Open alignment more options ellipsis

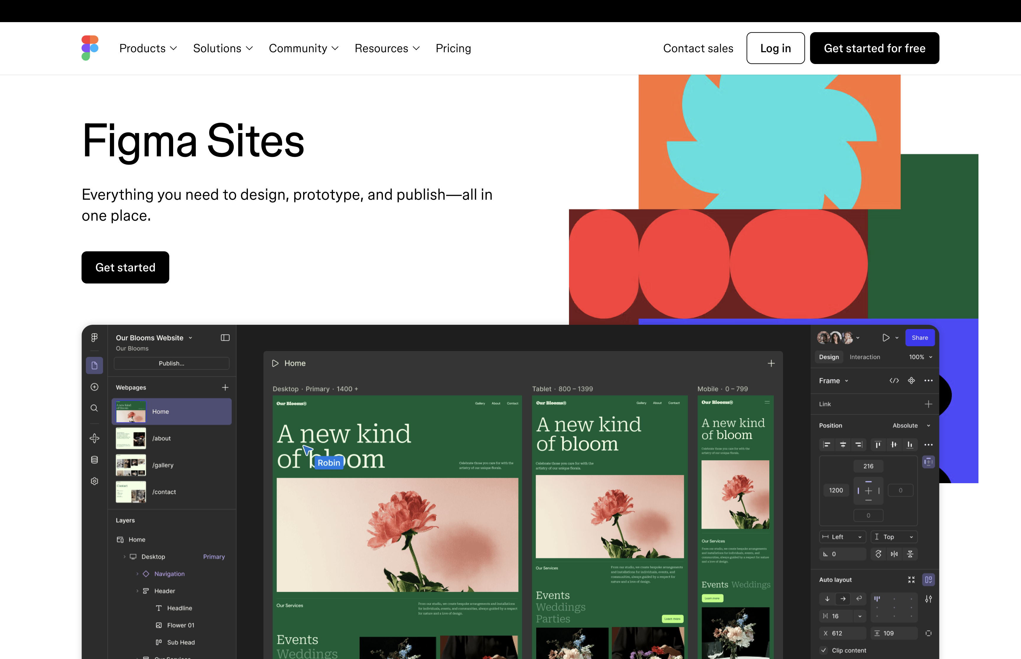pos(929,445)
